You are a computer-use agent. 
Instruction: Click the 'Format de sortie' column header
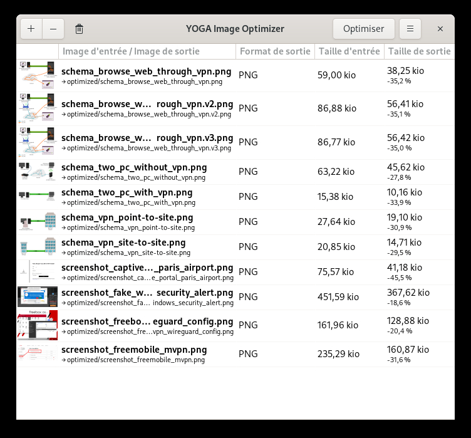(275, 51)
